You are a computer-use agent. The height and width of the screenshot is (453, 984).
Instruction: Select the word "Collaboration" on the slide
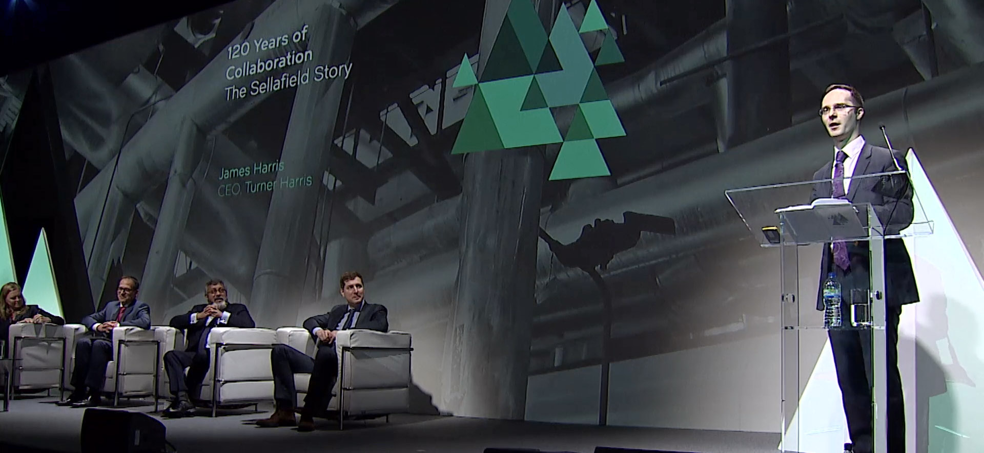click(x=269, y=64)
